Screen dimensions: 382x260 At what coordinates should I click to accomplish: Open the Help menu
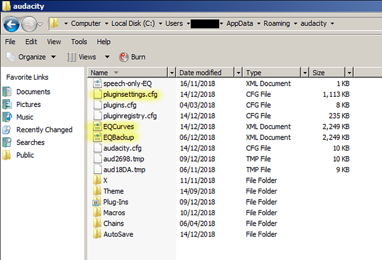(x=104, y=42)
